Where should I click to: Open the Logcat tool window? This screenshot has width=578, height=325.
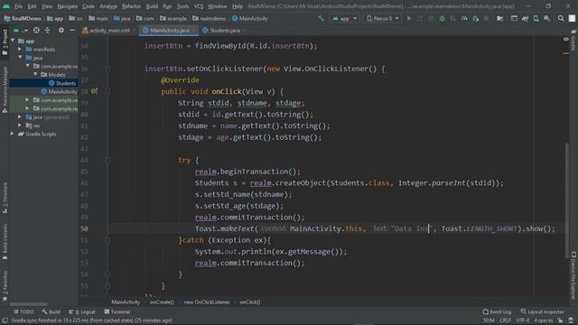pyautogui.click(x=82, y=311)
